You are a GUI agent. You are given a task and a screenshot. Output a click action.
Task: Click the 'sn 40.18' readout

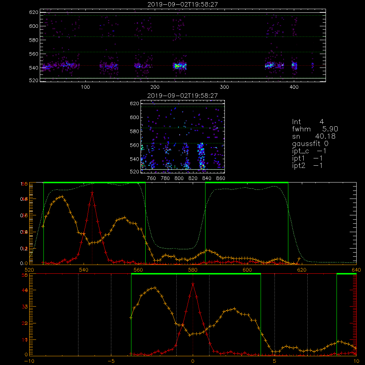314,136
